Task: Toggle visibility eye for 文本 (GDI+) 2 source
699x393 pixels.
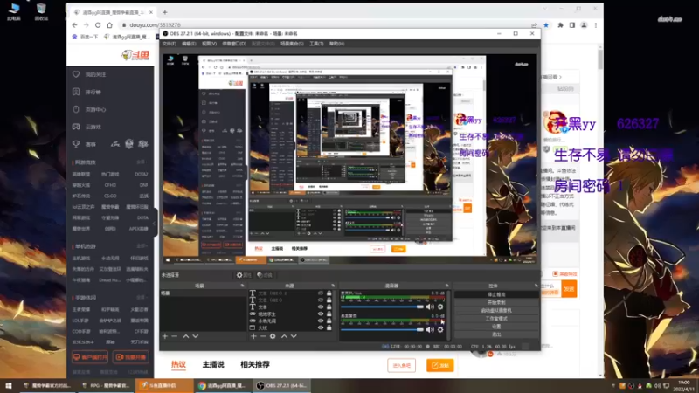Action: click(321, 293)
